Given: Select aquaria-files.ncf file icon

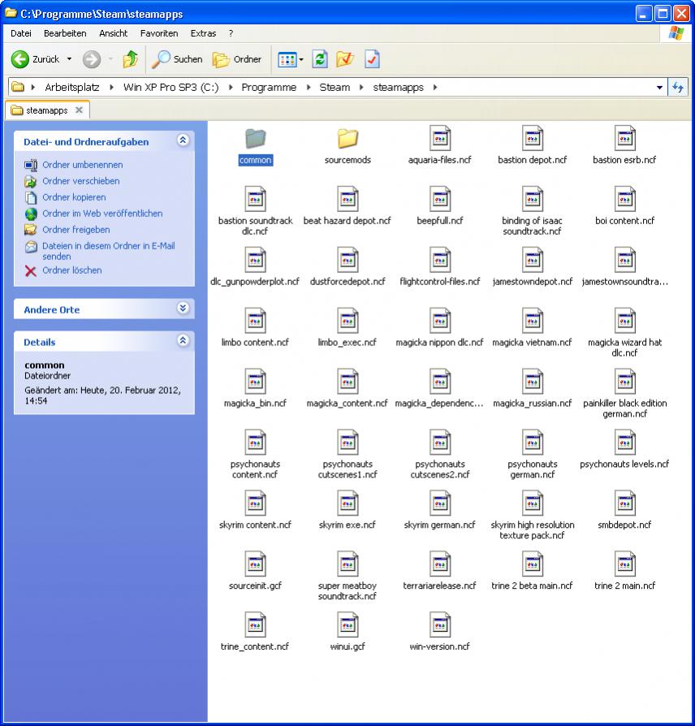Looking at the screenshot, I should 440,138.
